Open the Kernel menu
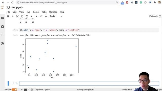The image size is (162, 91). pos(36,12)
